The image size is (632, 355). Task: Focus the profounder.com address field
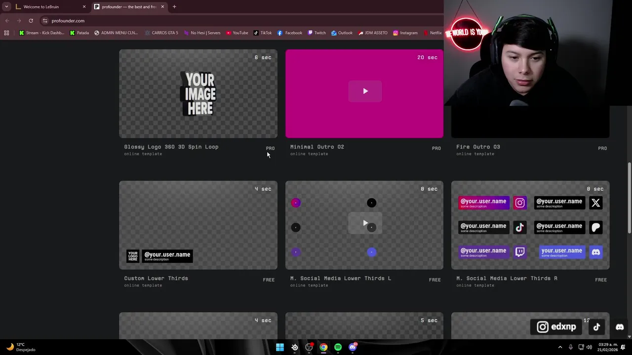tap(68, 21)
